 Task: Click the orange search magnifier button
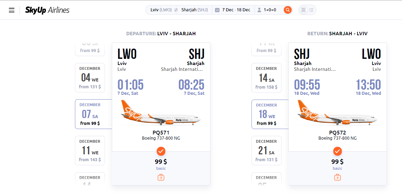(x=288, y=10)
